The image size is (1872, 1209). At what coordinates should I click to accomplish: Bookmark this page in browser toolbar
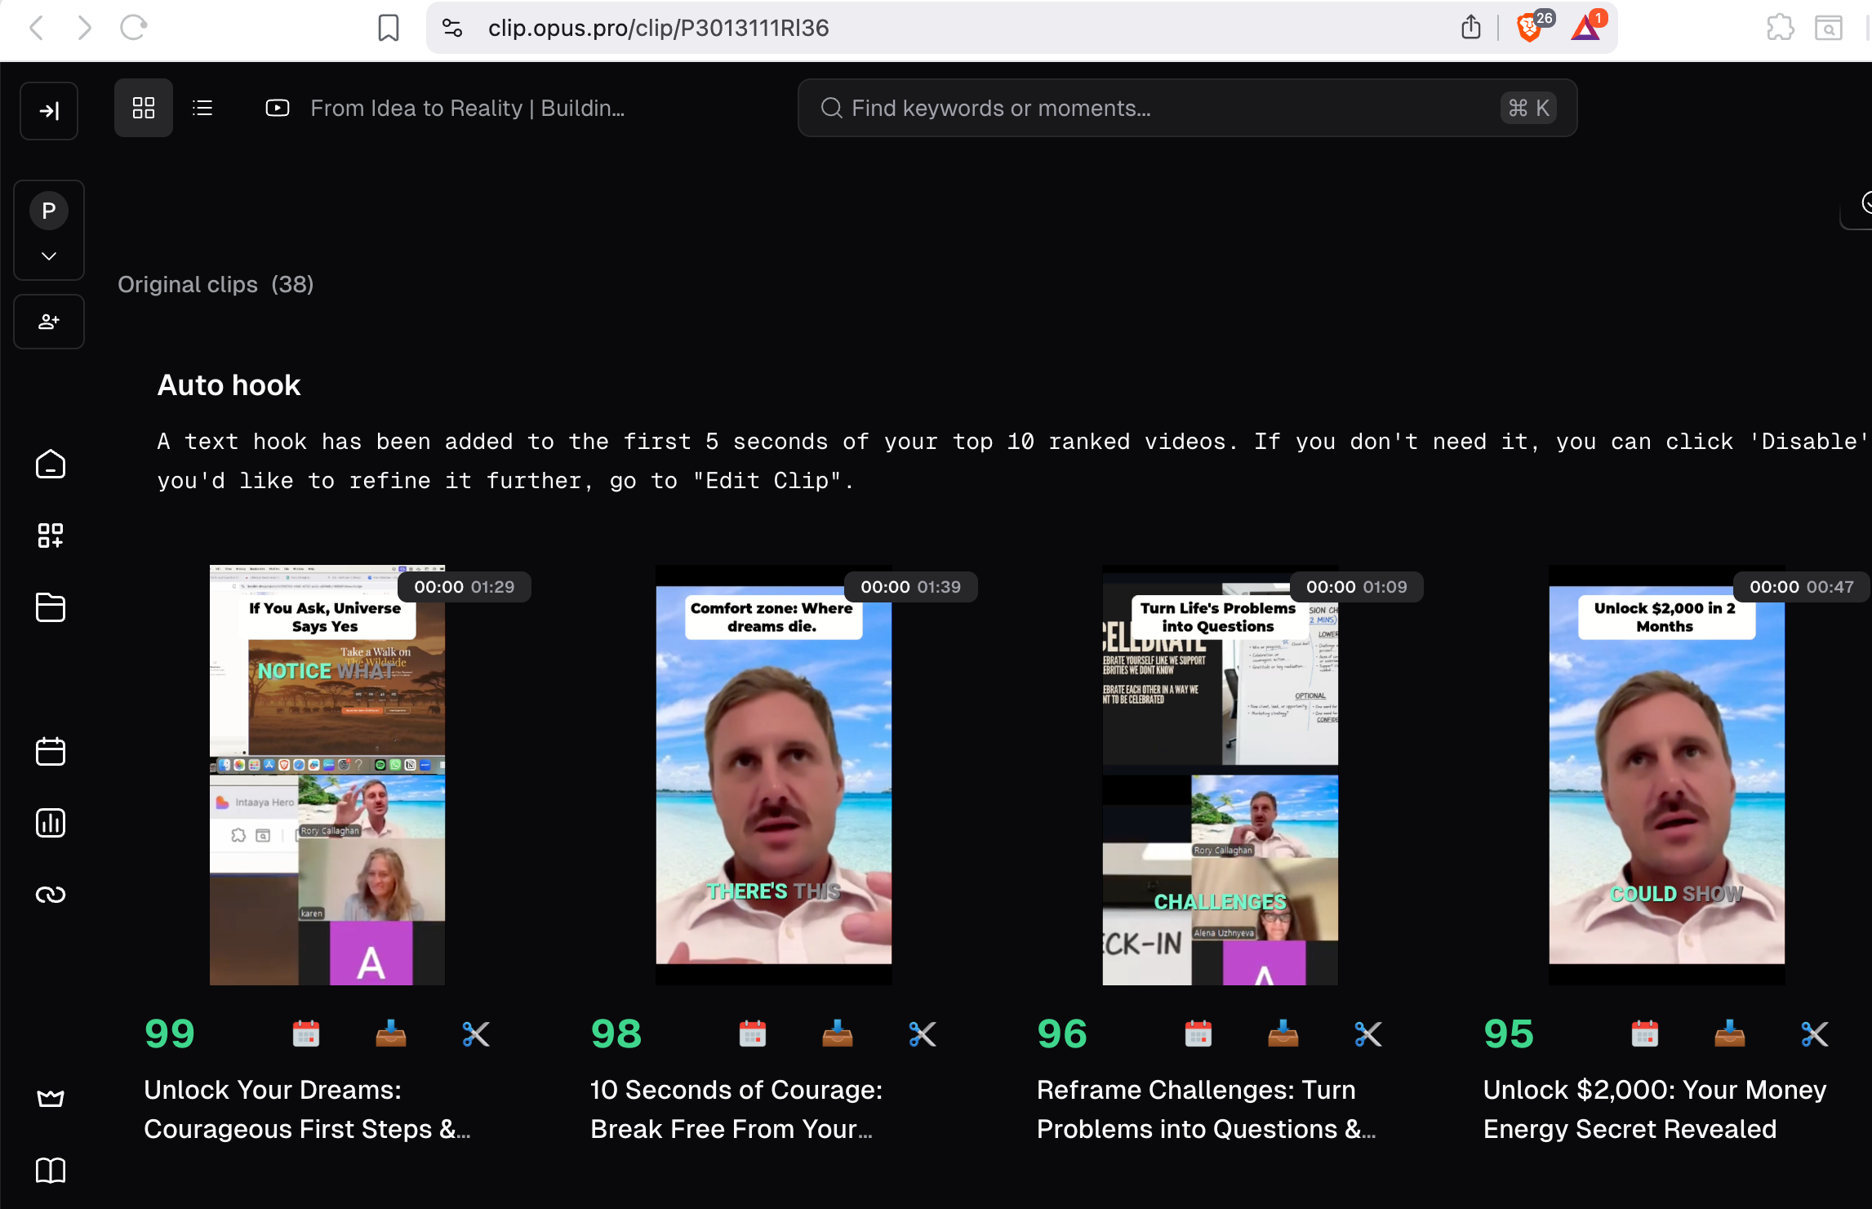pyautogui.click(x=389, y=28)
